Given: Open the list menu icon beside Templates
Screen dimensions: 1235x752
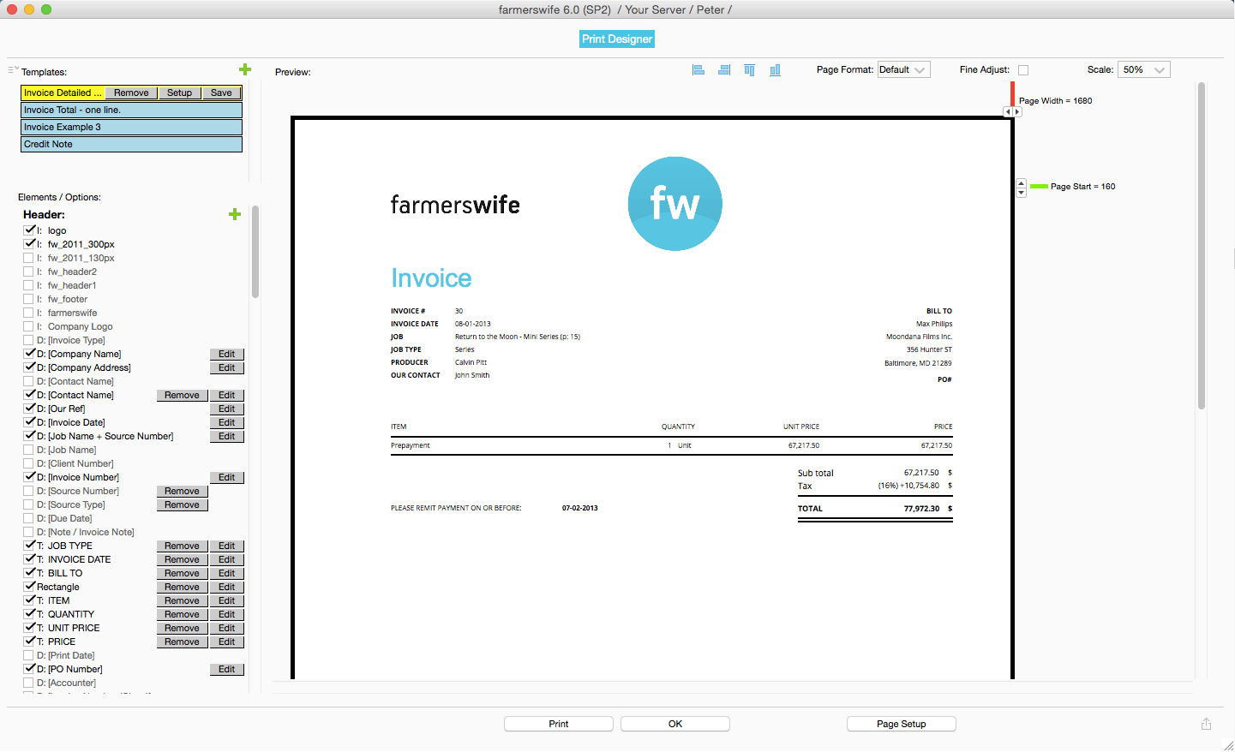Looking at the screenshot, I should 13,69.
